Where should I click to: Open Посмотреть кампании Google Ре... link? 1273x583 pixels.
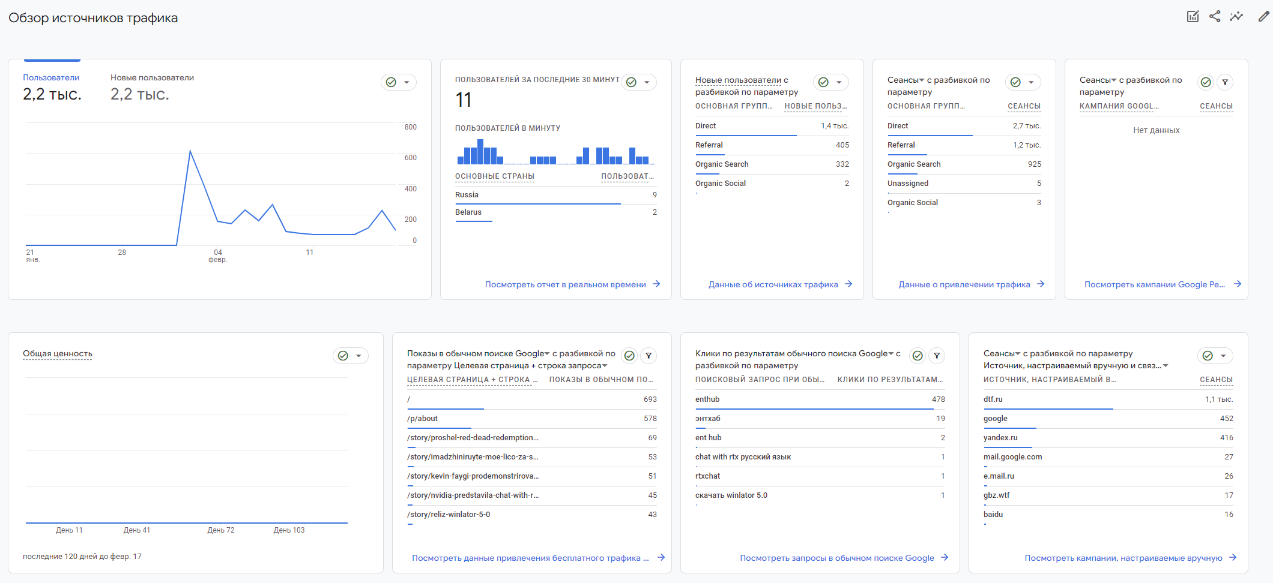coord(1163,284)
